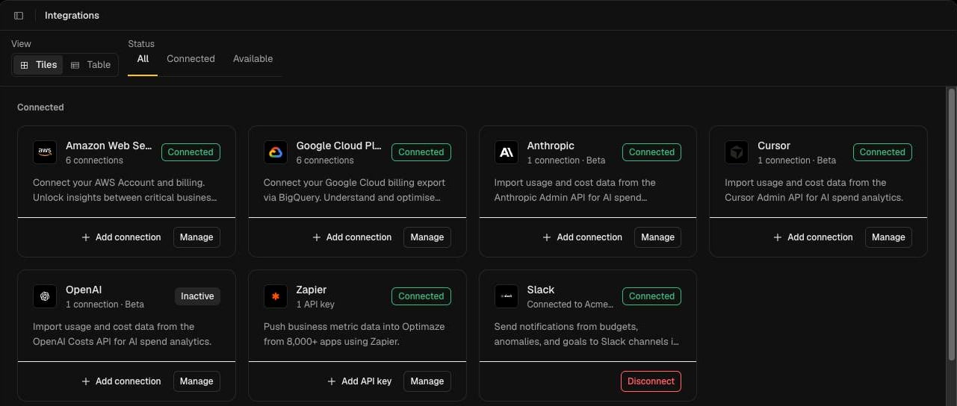Select the Connected status tab

pos(191,59)
